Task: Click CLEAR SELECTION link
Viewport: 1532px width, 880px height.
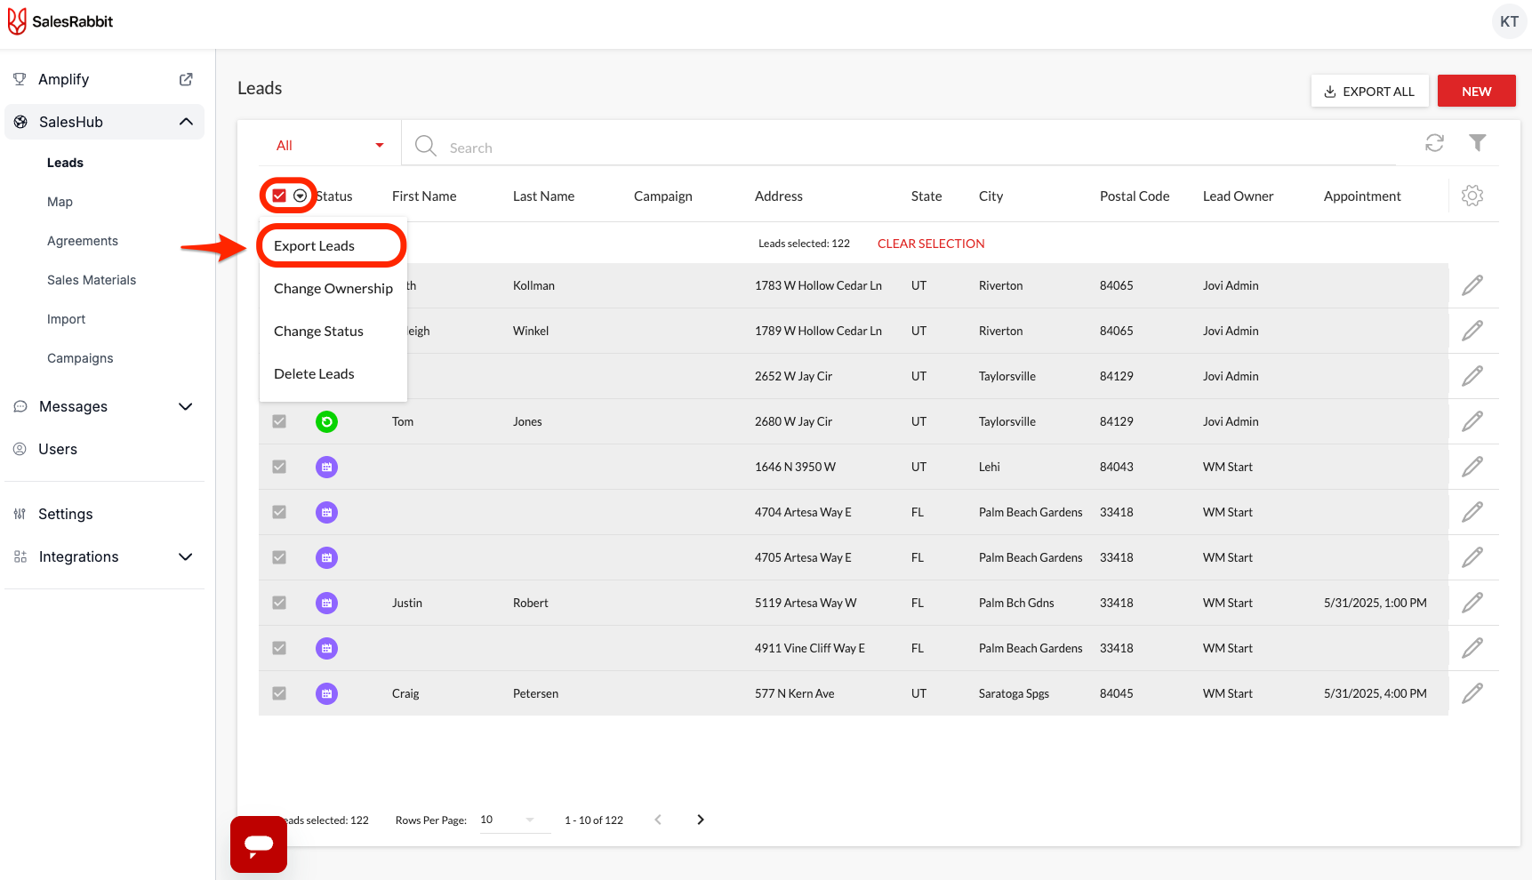Action: pos(931,244)
